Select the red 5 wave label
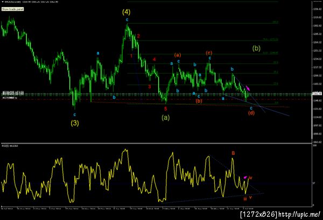Viewport: 323px width, 220px height. [165, 109]
